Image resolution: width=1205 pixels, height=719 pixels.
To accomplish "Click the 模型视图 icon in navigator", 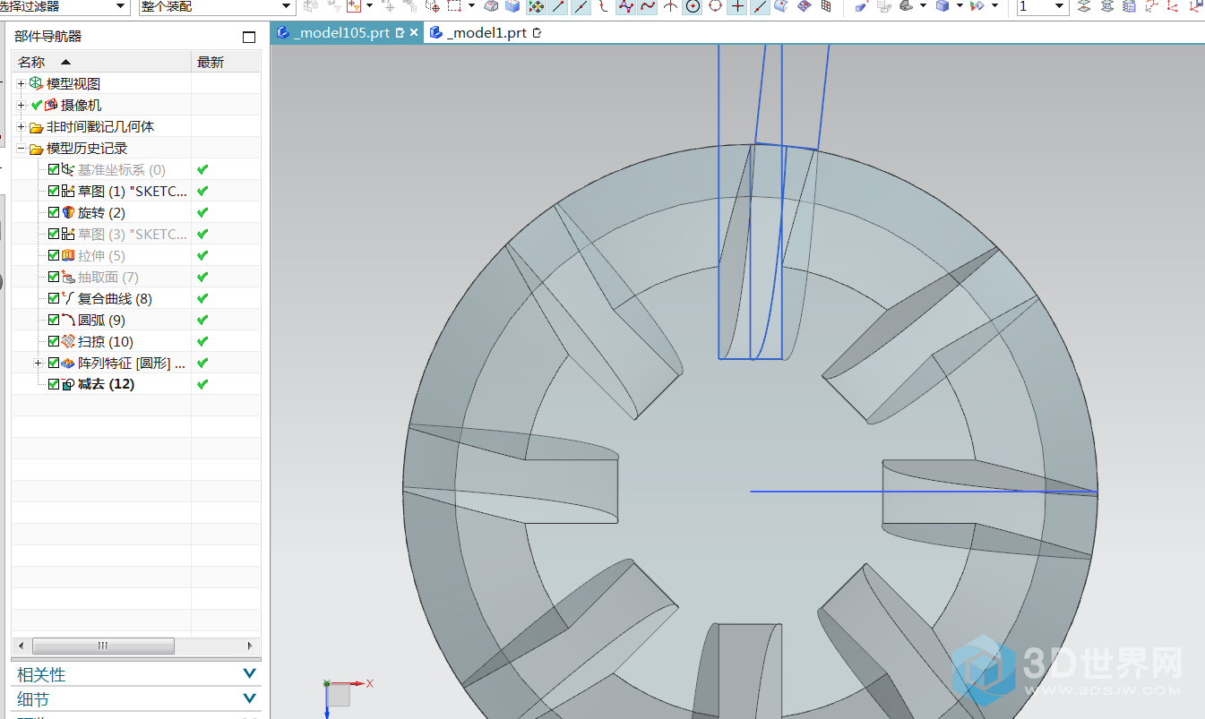I will (x=37, y=83).
